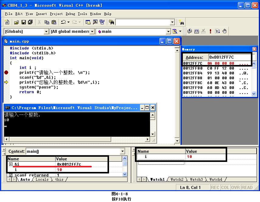Click the New Text File toolbar icon
The image size is (260, 202).
coord(7,22)
